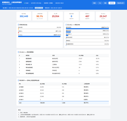
Task: Select the A-PA12 row label
Action: tap(21, 93)
